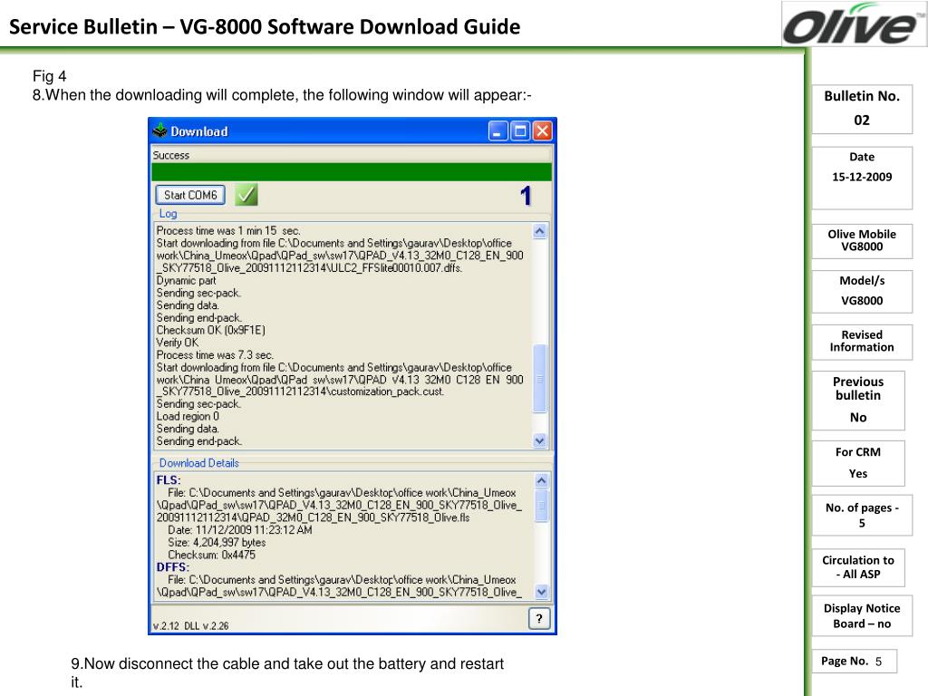This screenshot has height=696, width=928.
Task: Click the For CRM Yes box
Action: [x=858, y=463]
